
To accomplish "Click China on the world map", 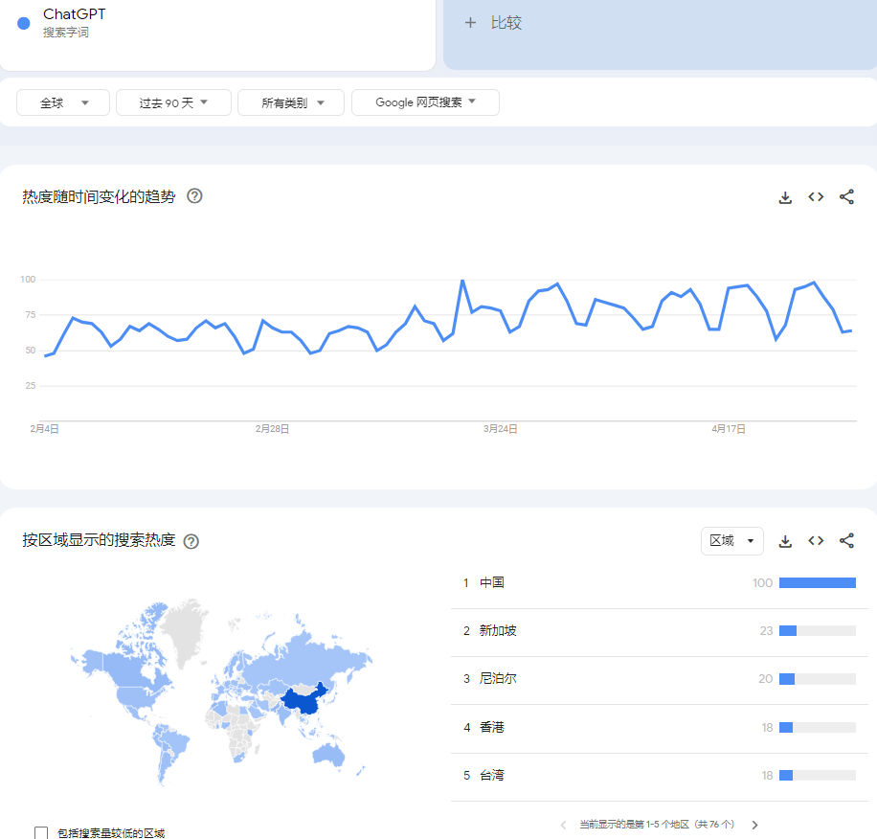I will point(304,702).
